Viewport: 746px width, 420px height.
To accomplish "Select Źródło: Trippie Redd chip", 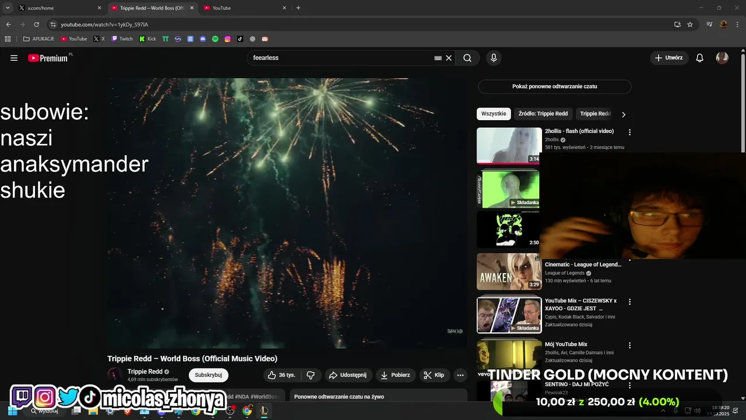I will pyautogui.click(x=543, y=114).
